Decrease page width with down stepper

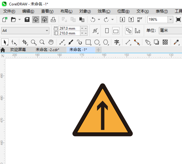pos(82,29)
